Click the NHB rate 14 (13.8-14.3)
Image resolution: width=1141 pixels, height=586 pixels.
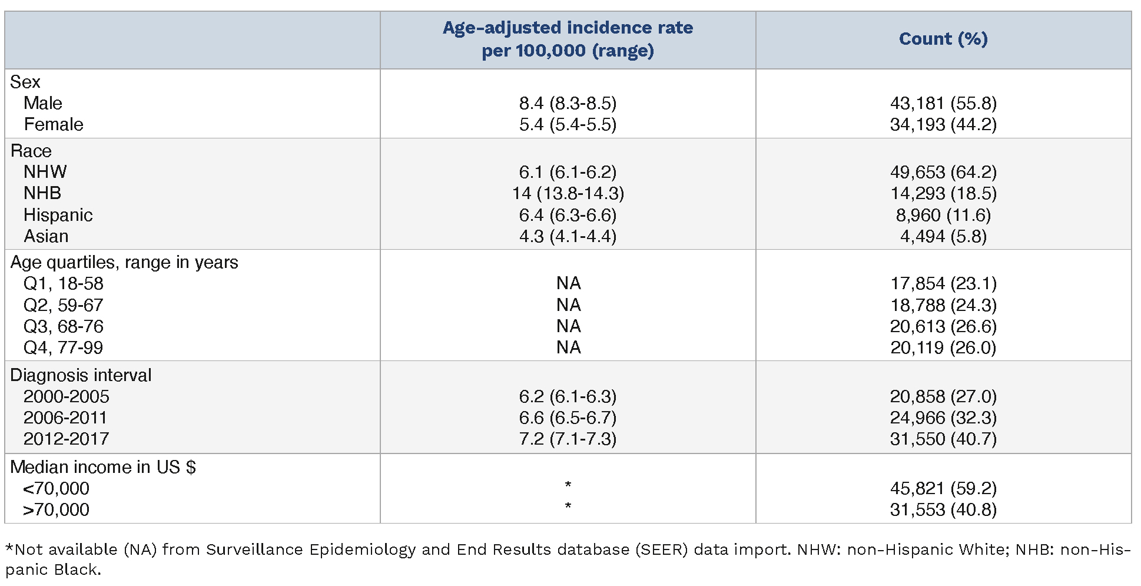568,193
